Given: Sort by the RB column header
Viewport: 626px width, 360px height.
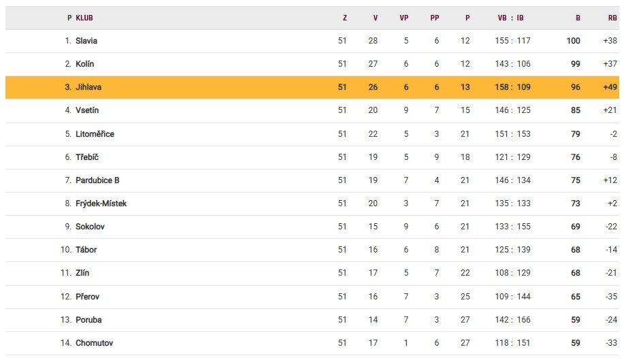Looking at the screenshot, I should (x=612, y=18).
